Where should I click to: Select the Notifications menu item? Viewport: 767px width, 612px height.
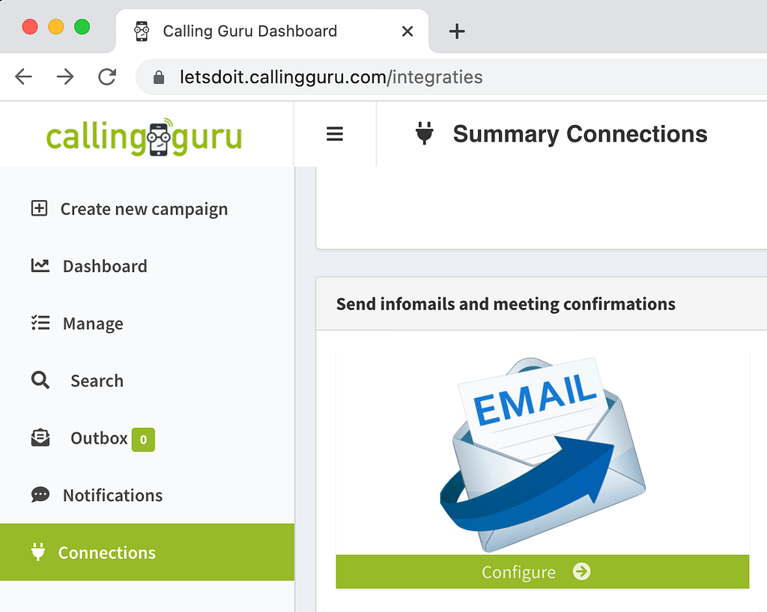[x=147, y=495]
